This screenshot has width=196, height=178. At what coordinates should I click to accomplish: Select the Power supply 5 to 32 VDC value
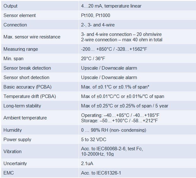94,140
